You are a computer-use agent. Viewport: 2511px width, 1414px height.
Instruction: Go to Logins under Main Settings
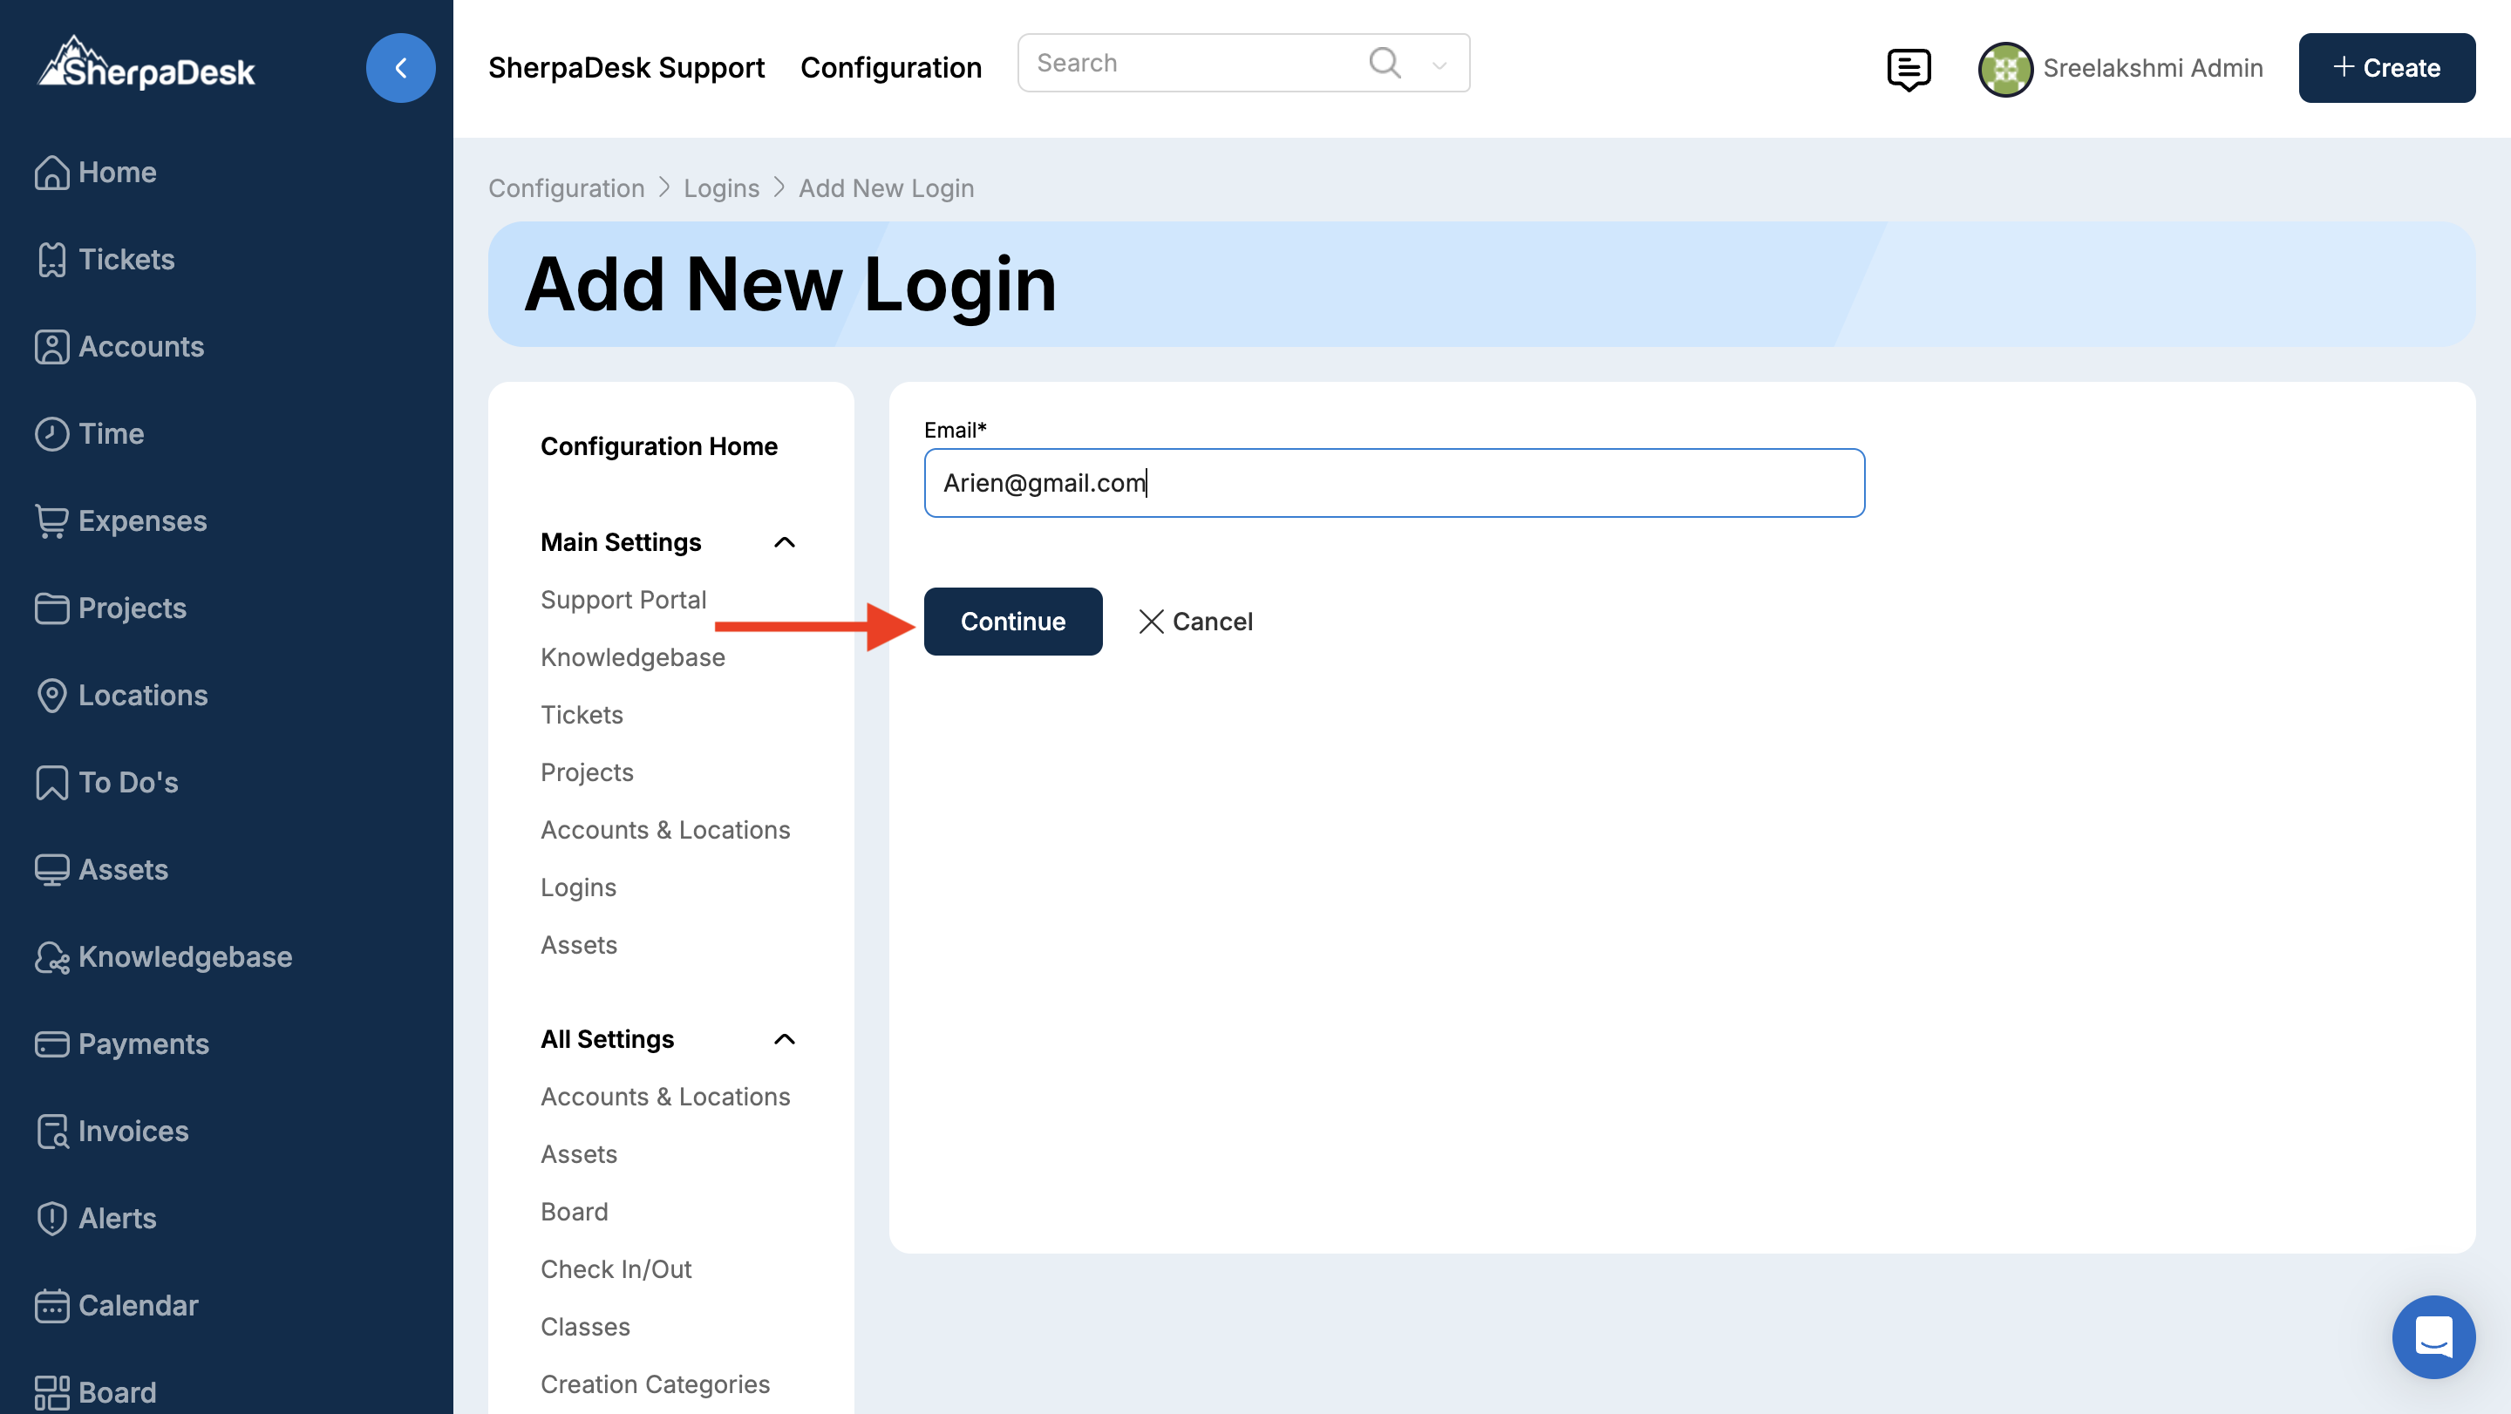point(578,887)
